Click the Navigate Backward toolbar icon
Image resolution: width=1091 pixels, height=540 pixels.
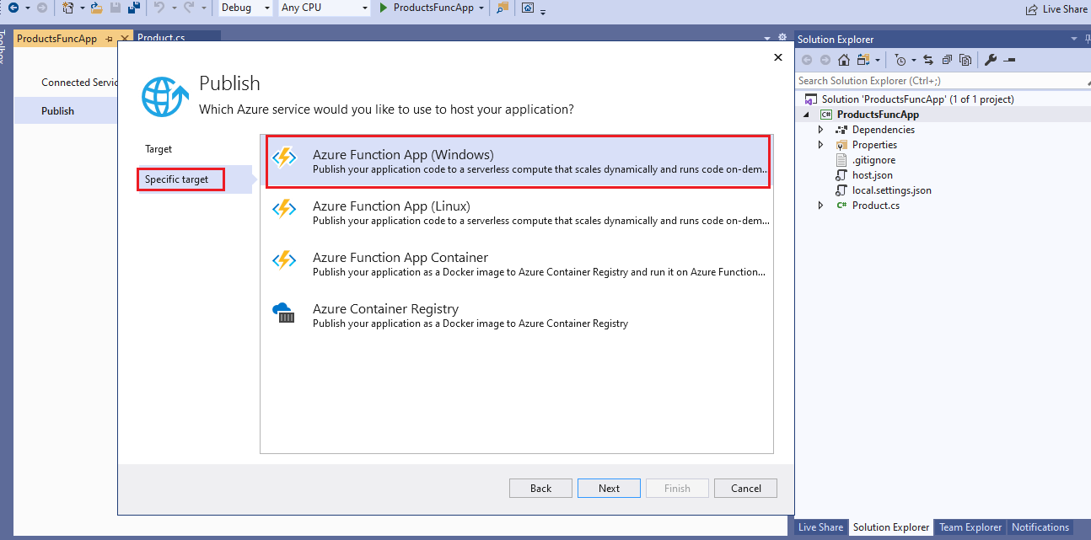pos(13,8)
